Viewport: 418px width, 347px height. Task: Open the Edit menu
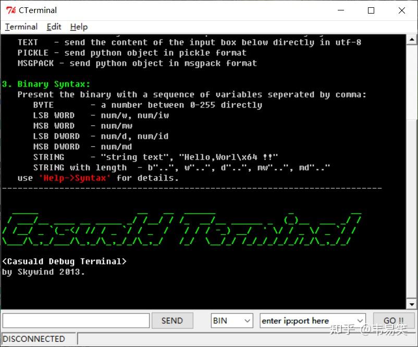[54, 27]
